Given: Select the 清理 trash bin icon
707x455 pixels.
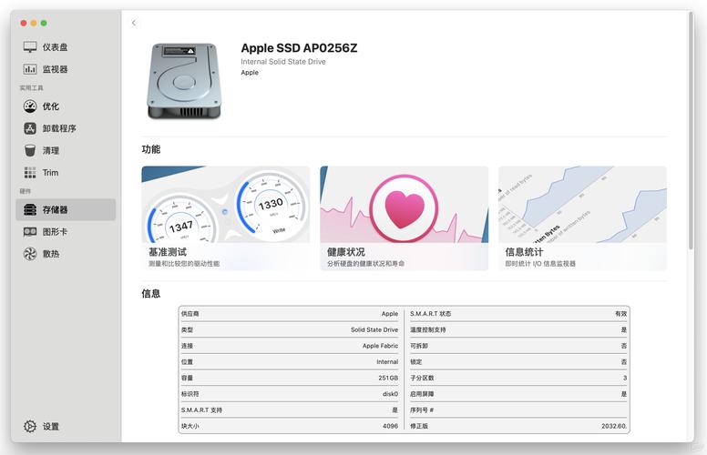Looking at the screenshot, I should [30, 150].
